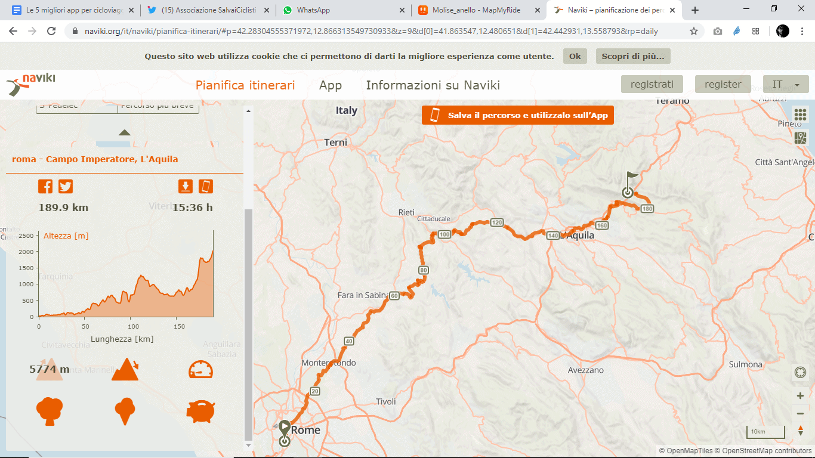The image size is (815, 458).
Task: Share route on Twitter
Action: [66, 186]
